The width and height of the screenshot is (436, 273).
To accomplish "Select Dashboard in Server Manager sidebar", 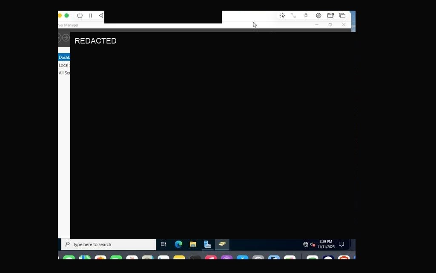I will click(64, 58).
